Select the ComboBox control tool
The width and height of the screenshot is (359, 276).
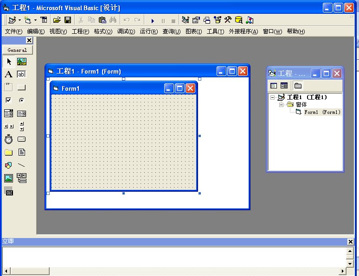tap(9, 113)
